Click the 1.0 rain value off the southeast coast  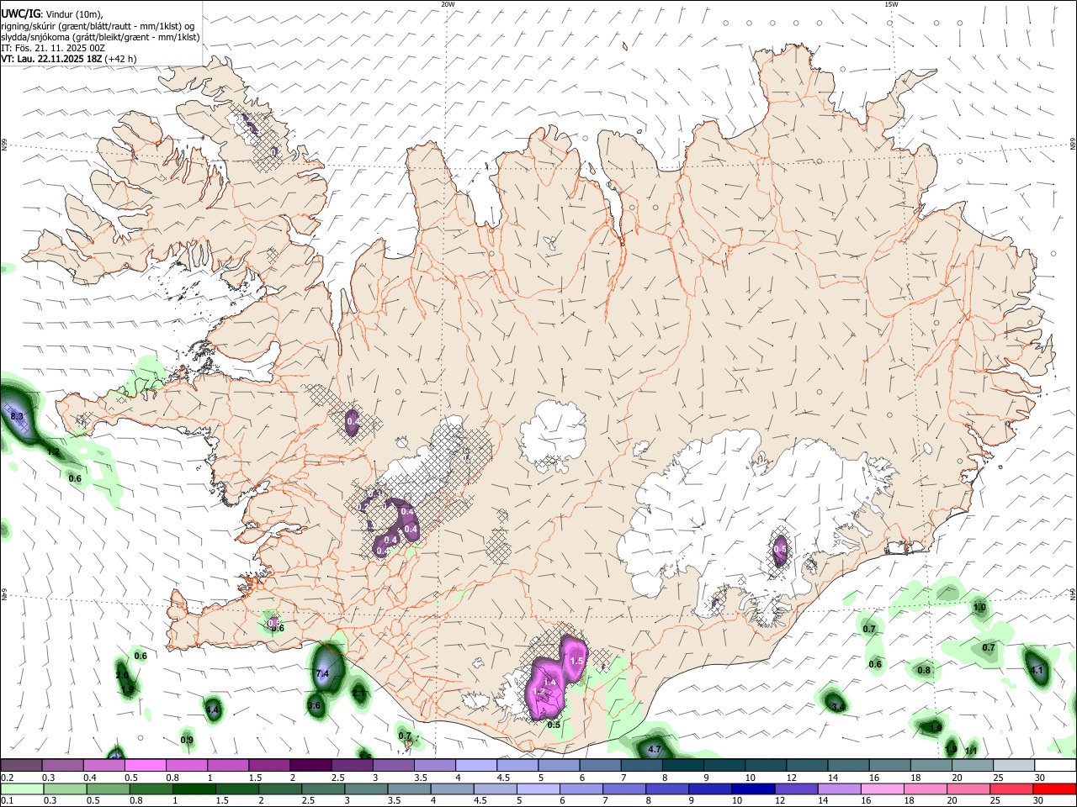979,608
